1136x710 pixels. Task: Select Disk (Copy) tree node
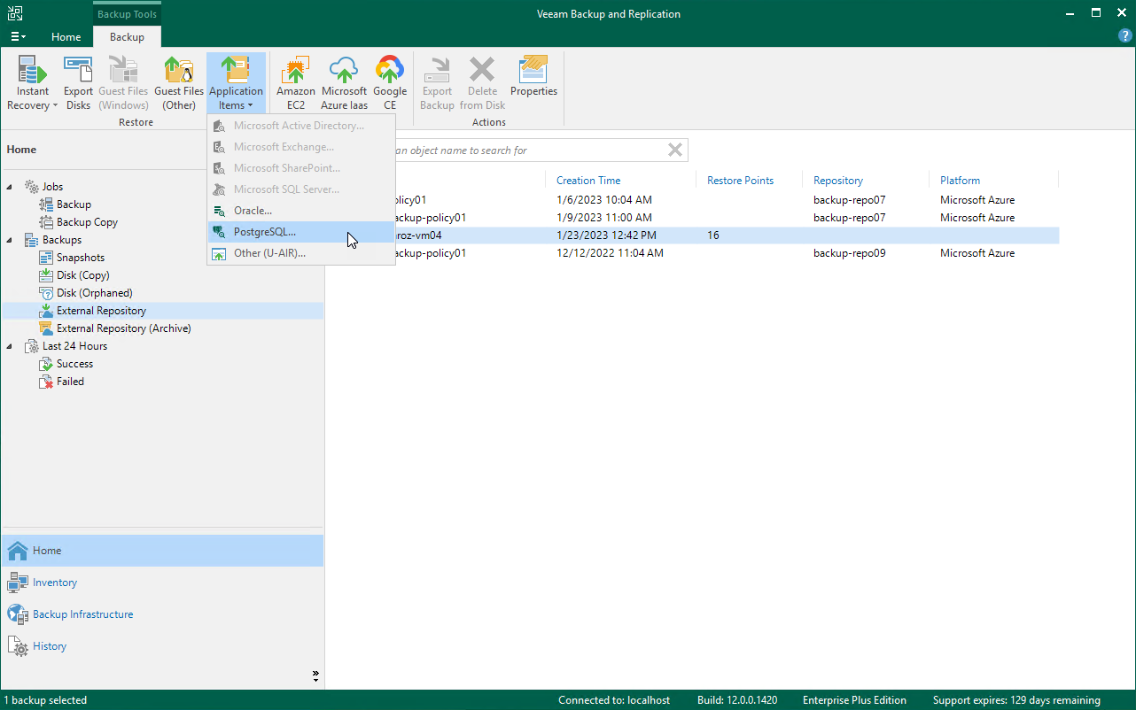click(x=83, y=275)
